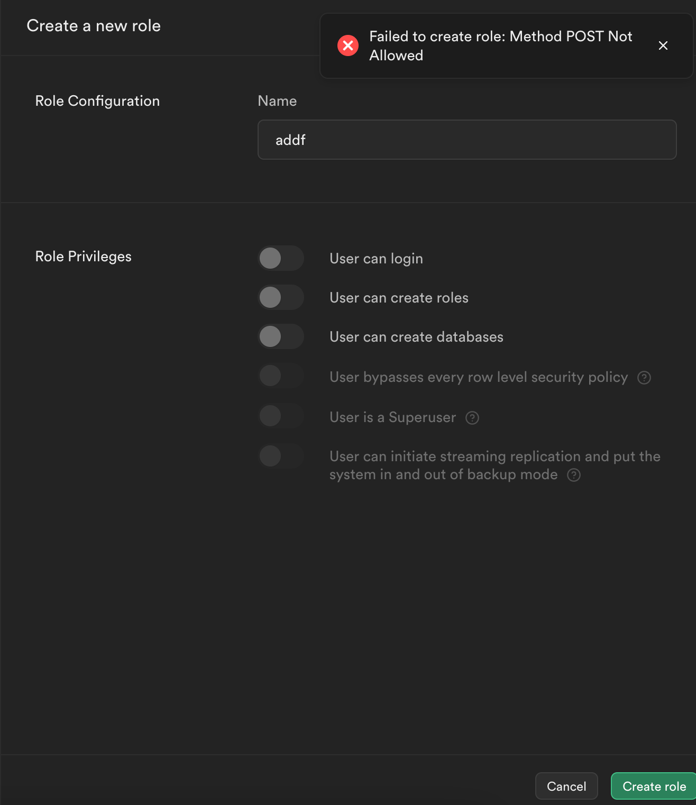Click the Create role button
Viewport: 696px width, 805px height.
click(x=653, y=786)
